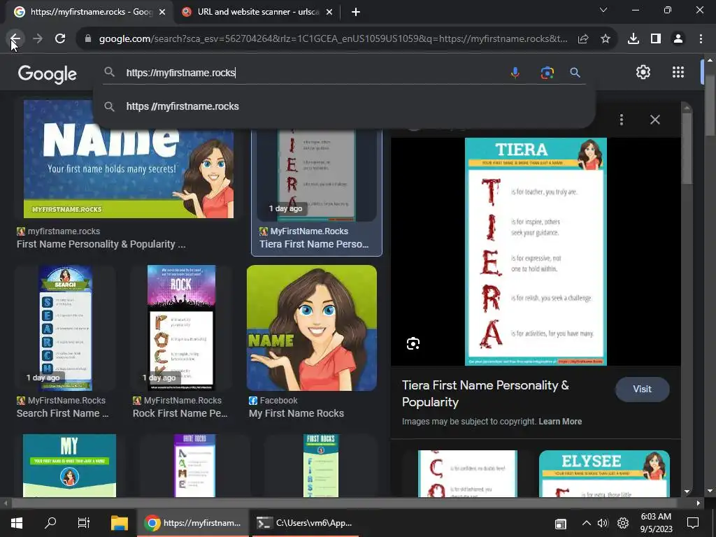The height and width of the screenshot is (537, 716).
Task: Reload the current page
Action: coord(60,39)
